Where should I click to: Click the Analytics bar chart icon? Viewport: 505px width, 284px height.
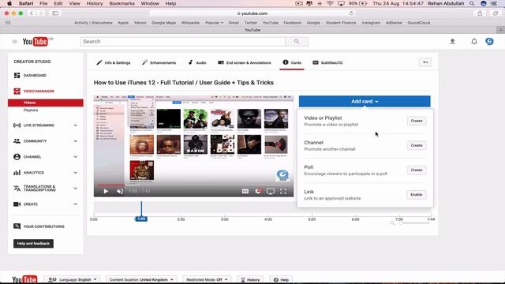(x=17, y=173)
